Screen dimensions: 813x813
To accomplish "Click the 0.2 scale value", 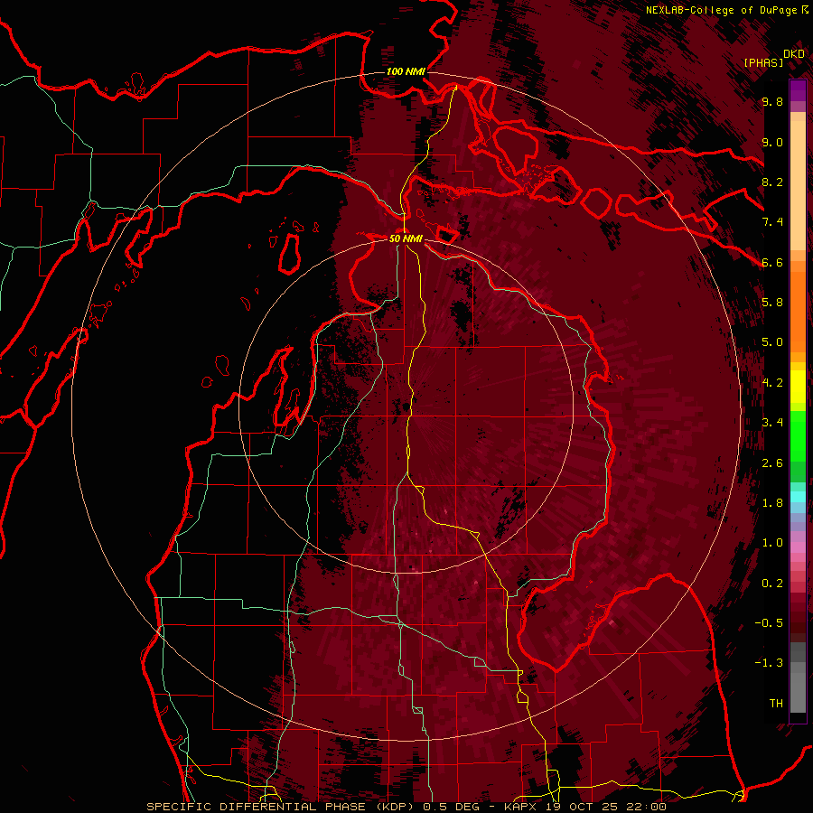I will pos(772,584).
